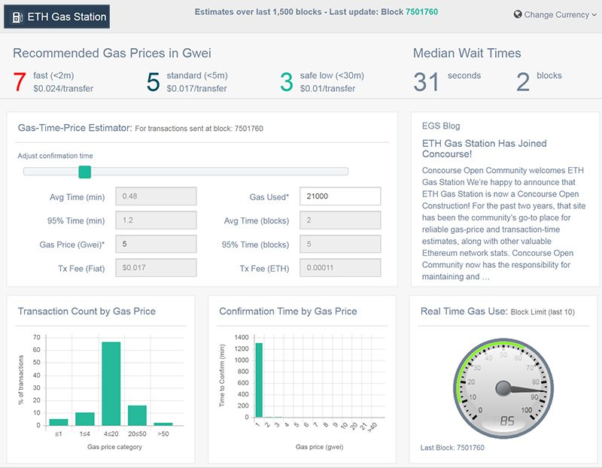Click 'Real Time Gas Use' title
This screenshot has width=602, height=468.
click(x=464, y=311)
